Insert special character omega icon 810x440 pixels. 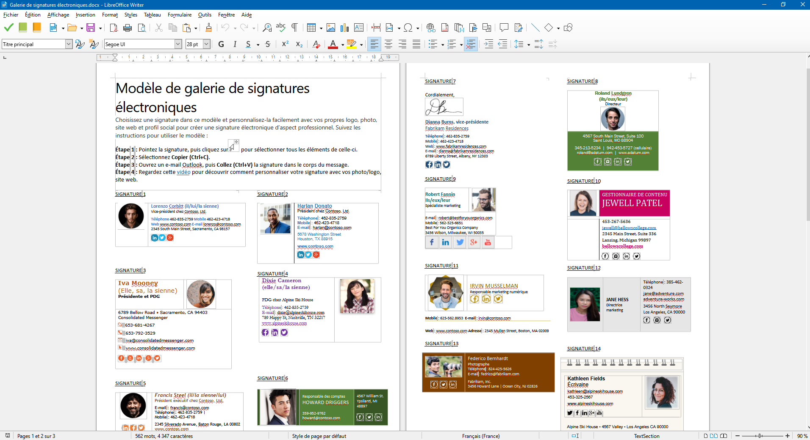pyautogui.click(x=408, y=28)
